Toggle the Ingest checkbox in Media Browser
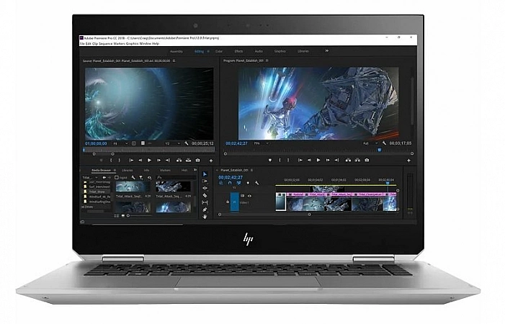The width and height of the screenshot is (505, 324). click(x=115, y=176)
